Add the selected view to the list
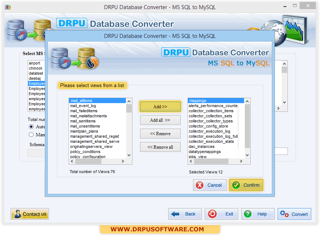 (x=160, y=106)
